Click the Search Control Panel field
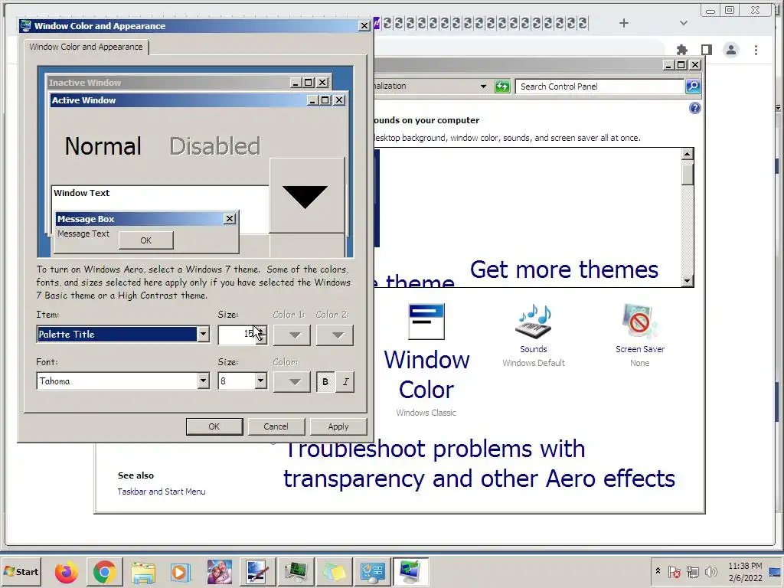This screenshot has height=588, width=784. pyautogui.click(x=599, y=87)
